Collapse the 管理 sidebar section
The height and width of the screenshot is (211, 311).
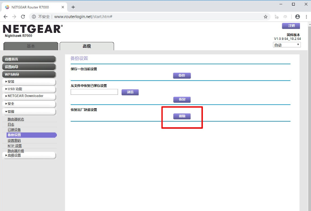pos(29,111)
